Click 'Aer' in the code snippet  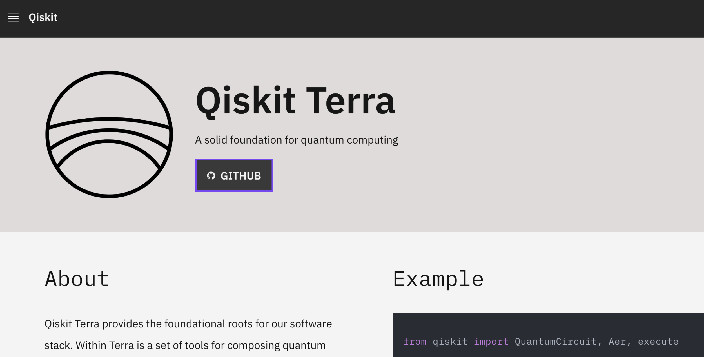tap(617, 342)
